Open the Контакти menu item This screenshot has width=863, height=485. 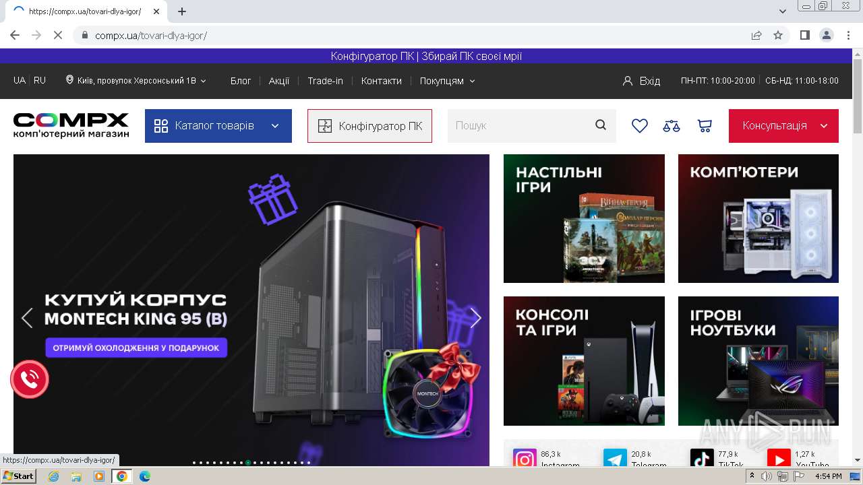tap(381, 81)
